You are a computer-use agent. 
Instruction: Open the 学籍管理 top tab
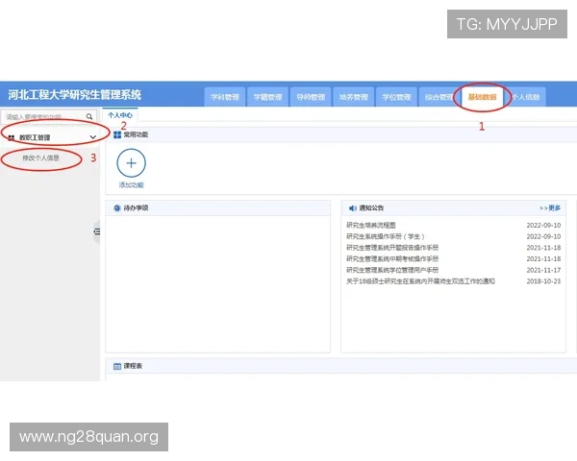pyautogui.click(x=268, y=97)
